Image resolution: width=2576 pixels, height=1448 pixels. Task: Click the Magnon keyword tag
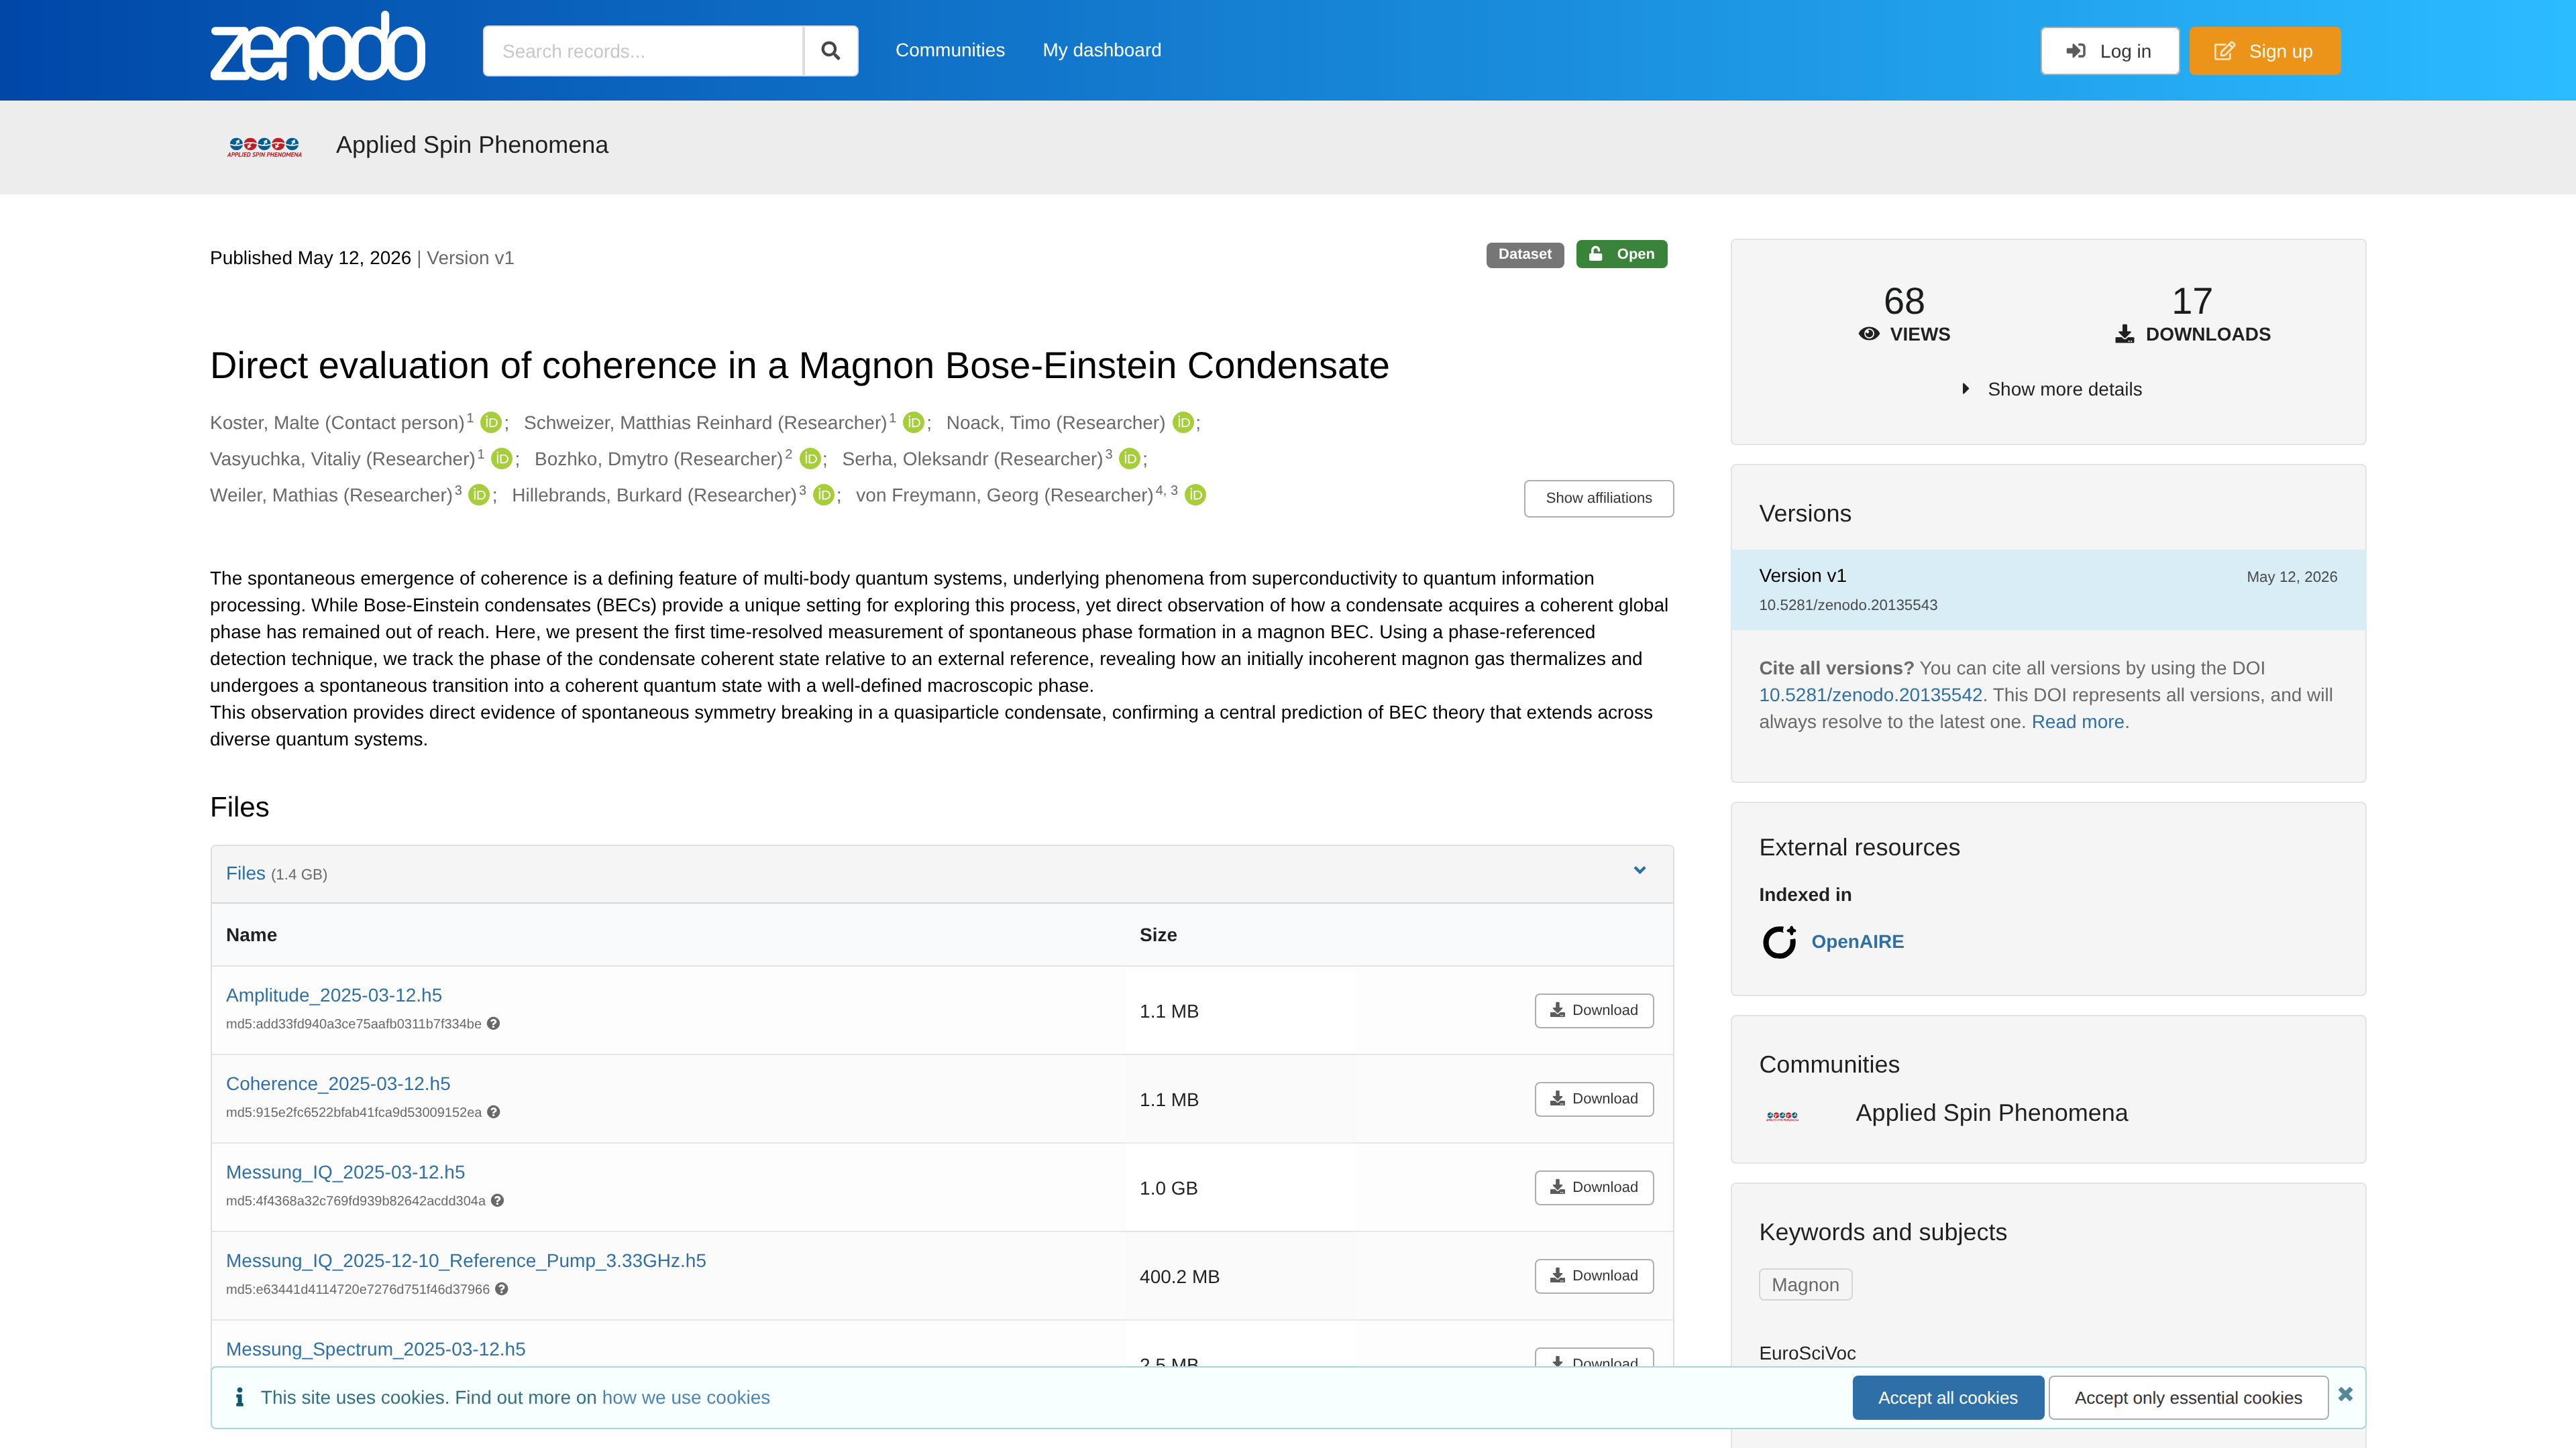pyautogui.click(x=1805, y=1284)
